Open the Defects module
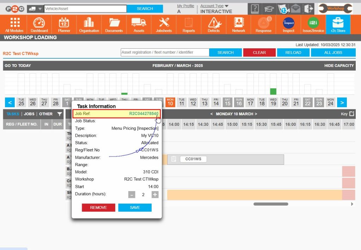 (x=214, y=24)
